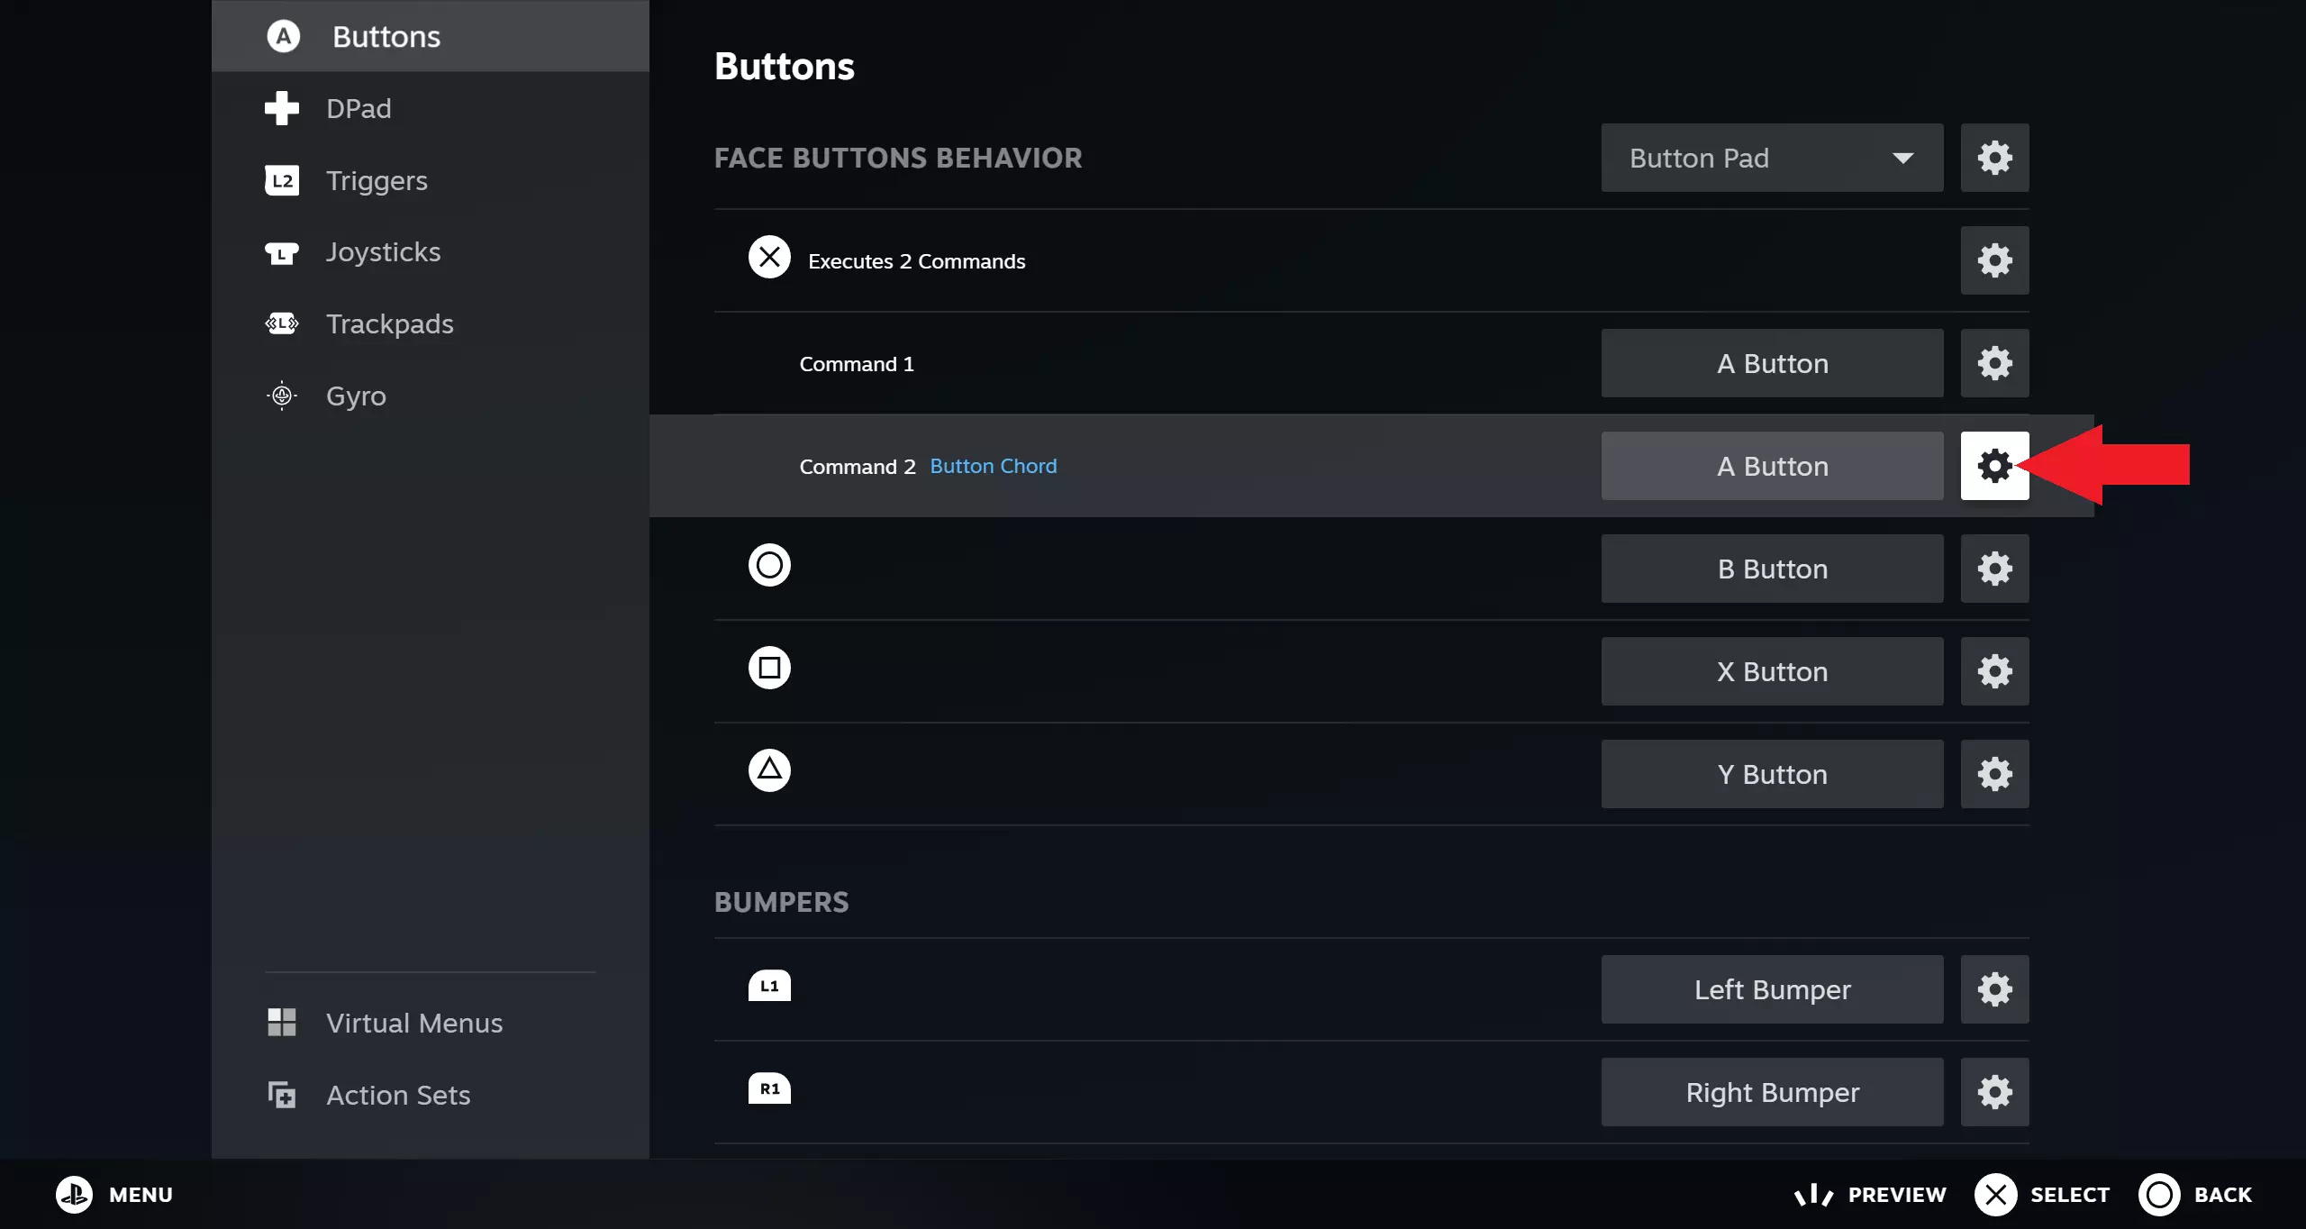Click gear icon next to Left Bumper
Image resolution: width=2306 pixels, height=1229 pixels.
tap(1994, 989)
